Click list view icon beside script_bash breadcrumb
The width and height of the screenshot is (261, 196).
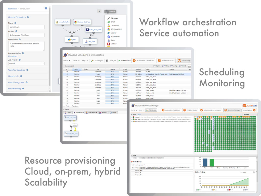[x=46, y=8]
